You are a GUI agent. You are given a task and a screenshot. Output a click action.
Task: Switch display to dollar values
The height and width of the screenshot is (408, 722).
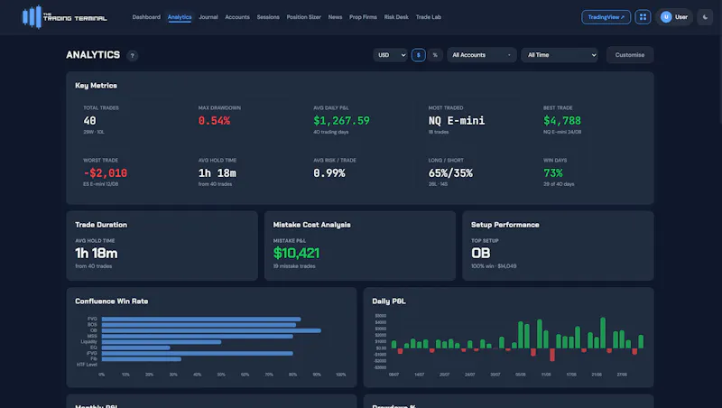tap(418, 55)
